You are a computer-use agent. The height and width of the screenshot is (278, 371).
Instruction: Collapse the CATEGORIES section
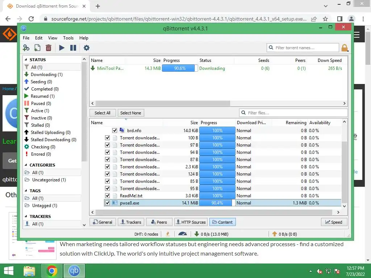click(x=26, y=165)
